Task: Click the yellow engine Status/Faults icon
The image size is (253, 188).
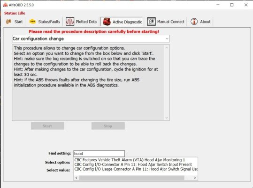Action: pyautogui.click(x=32, y=22)
